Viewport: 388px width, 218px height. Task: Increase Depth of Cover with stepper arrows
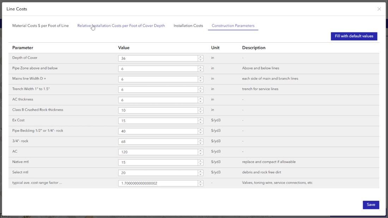point(200,57)
